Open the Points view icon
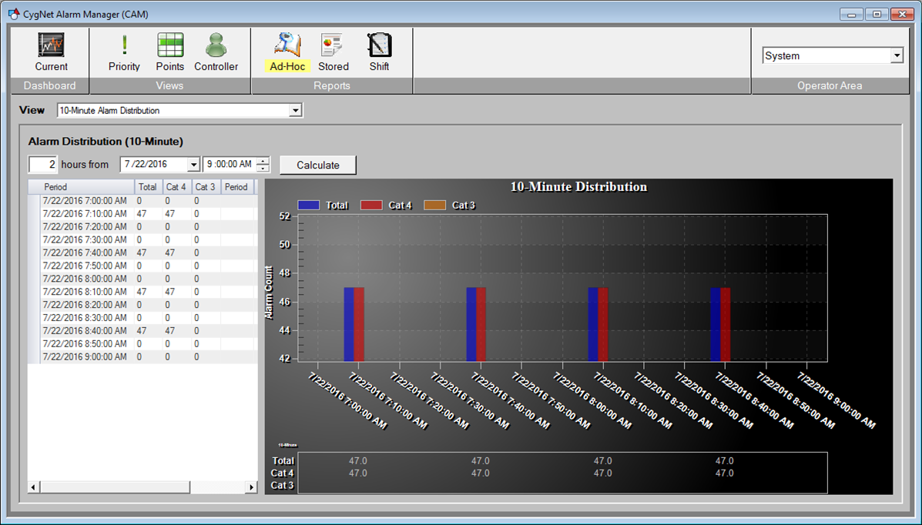922x525 pixels. tap(170, 45)
